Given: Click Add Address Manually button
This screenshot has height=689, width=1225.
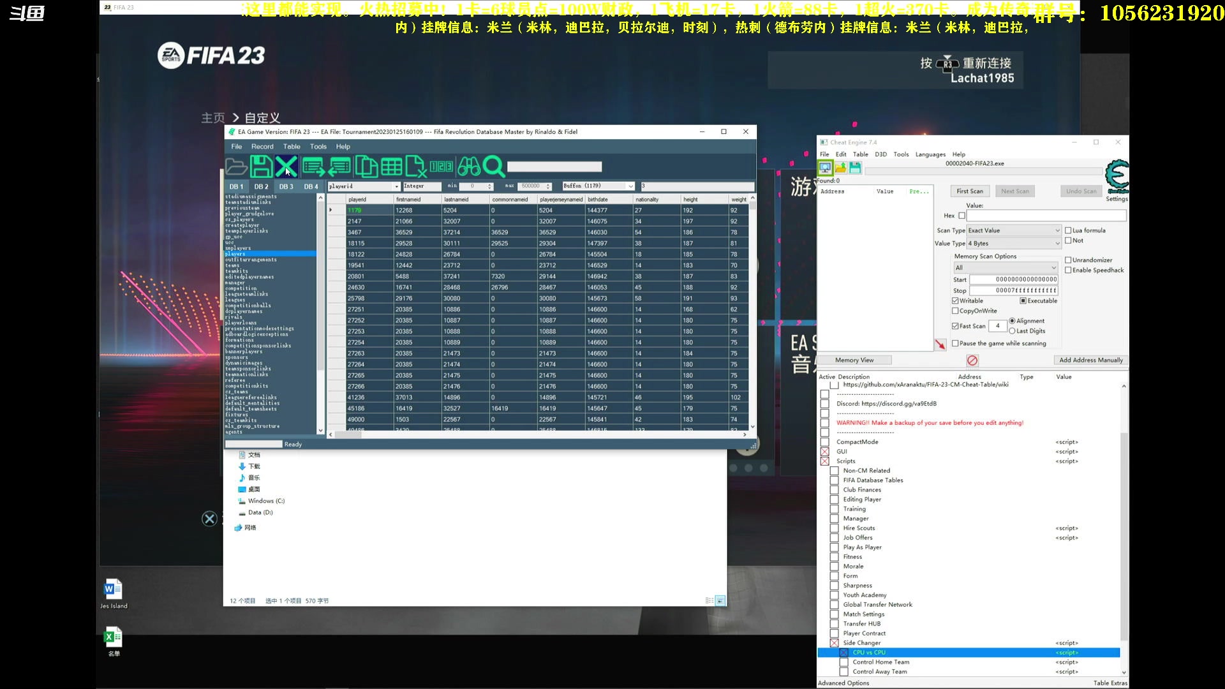Looking at the screenshot, I should (1091, 360).
